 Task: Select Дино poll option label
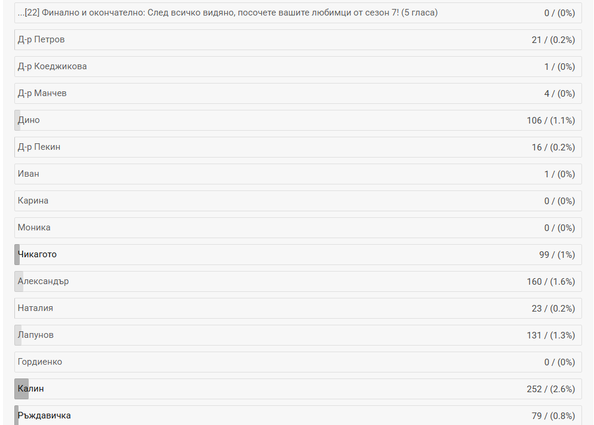(x=29, y=120)
